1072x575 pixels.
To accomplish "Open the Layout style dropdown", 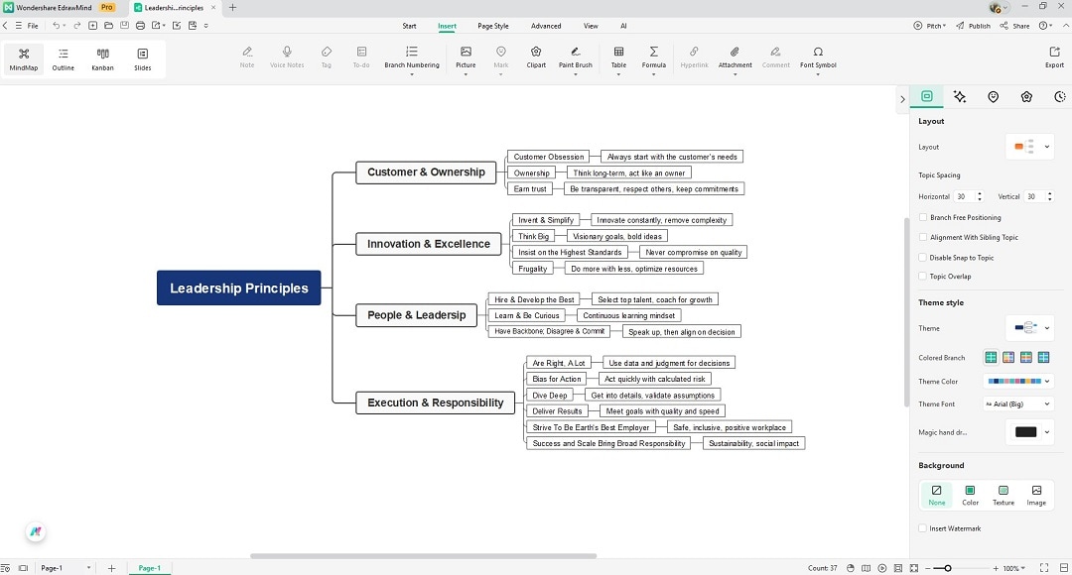I will [x=1029, y=146].
